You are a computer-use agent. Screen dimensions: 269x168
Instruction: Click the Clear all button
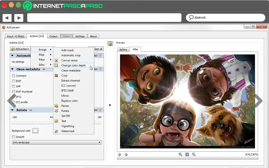[x=98, y=49]
